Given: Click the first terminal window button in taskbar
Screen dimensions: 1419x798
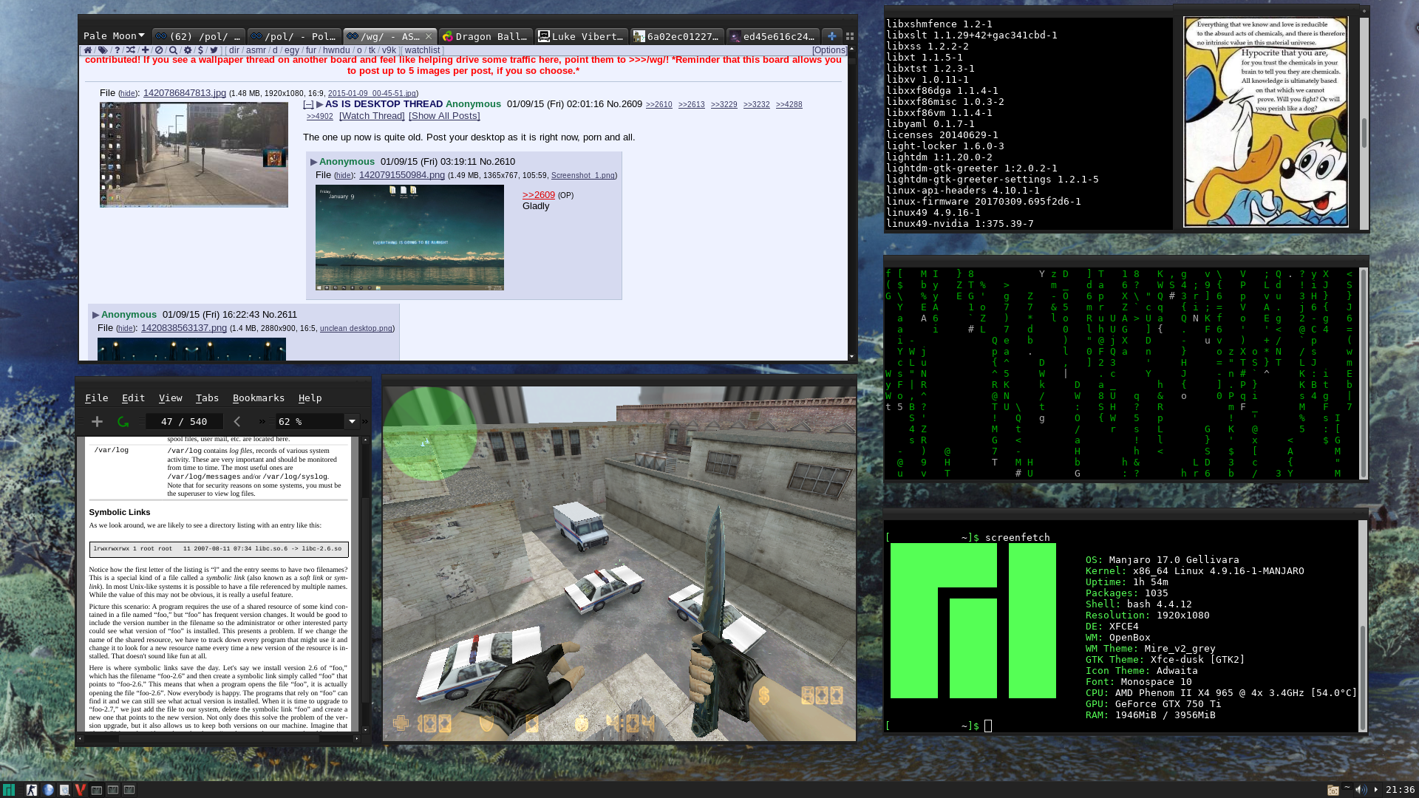Looking at the screenshot, I should tap(97, 790).
